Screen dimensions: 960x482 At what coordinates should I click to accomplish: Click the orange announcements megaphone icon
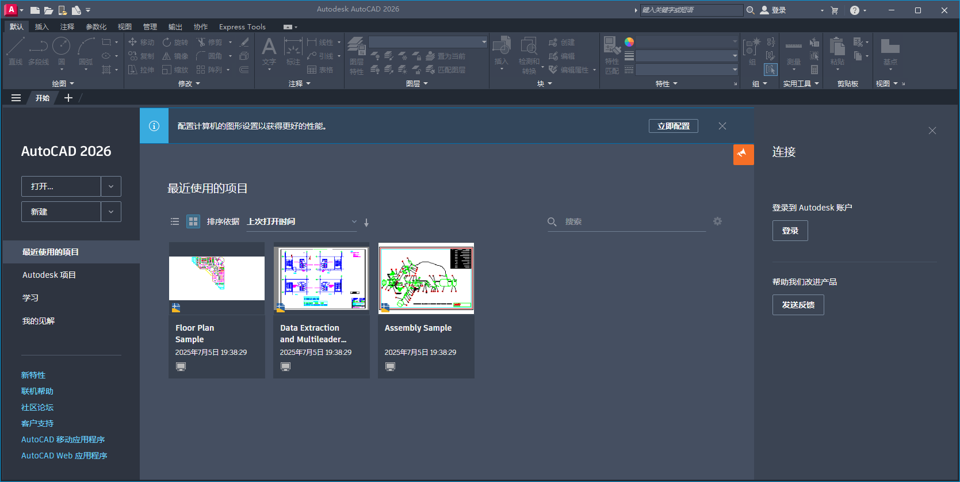[743, 154]
